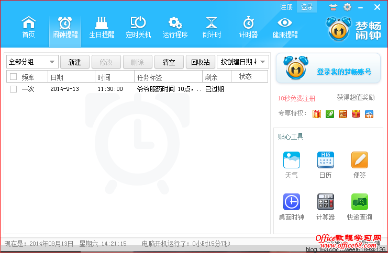Expand the 按创建日期 sort dropdown
This screenshot has width=388, height=253.
[x=243, y=62]
